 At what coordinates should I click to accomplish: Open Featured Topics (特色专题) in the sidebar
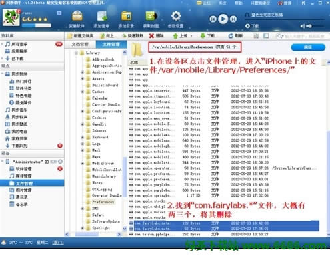[x=21, y=96]
